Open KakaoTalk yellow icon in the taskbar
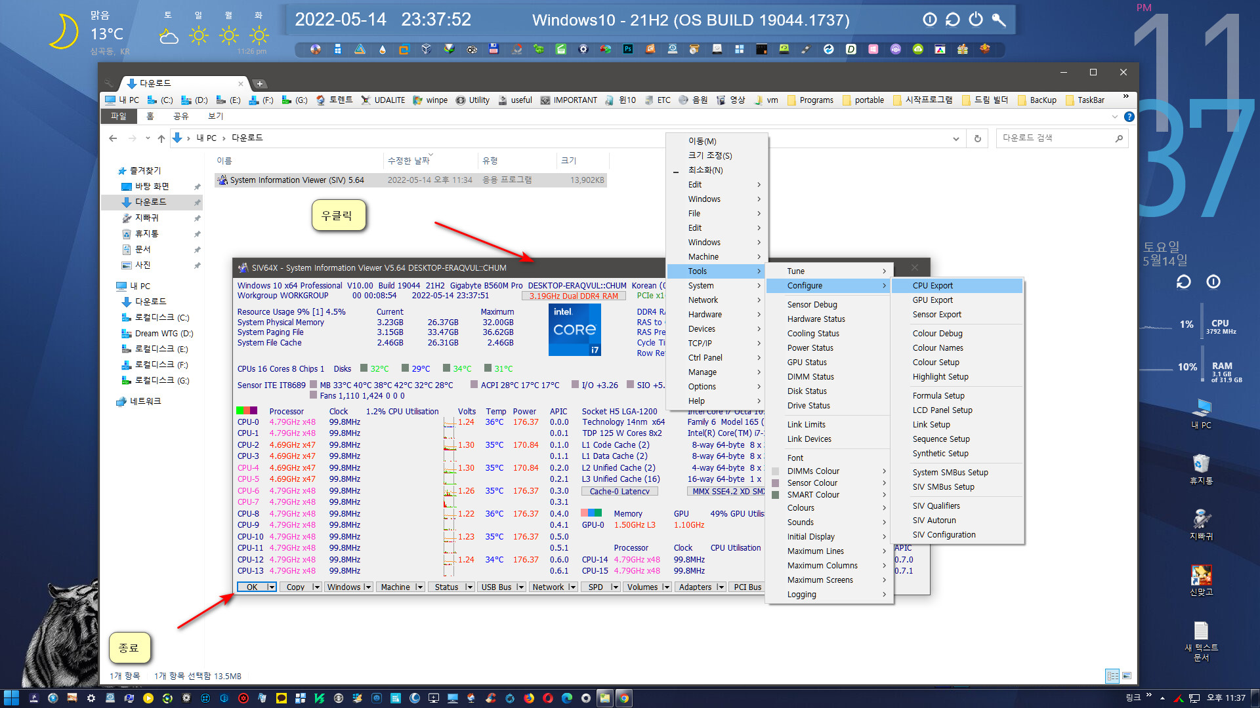 282,698
